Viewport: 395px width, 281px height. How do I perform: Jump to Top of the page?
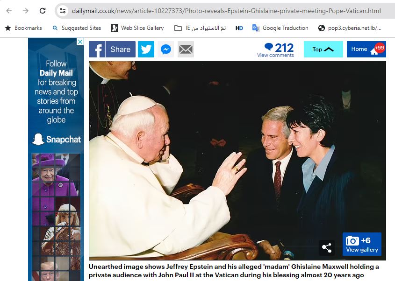pyautogui.click(x=323, y=49)
